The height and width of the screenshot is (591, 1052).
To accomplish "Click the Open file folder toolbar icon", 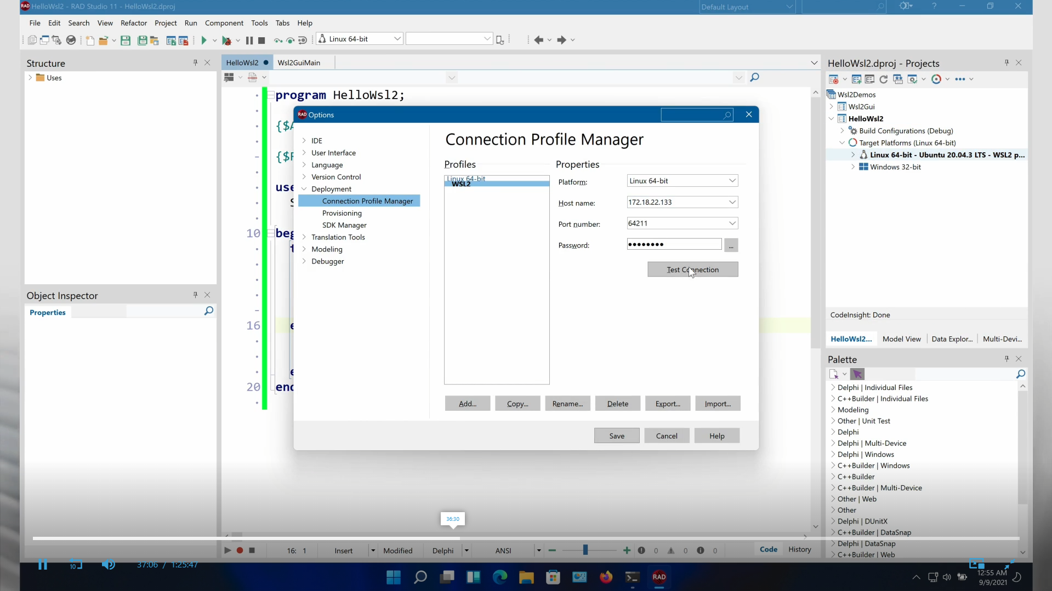I will [103, 40].
